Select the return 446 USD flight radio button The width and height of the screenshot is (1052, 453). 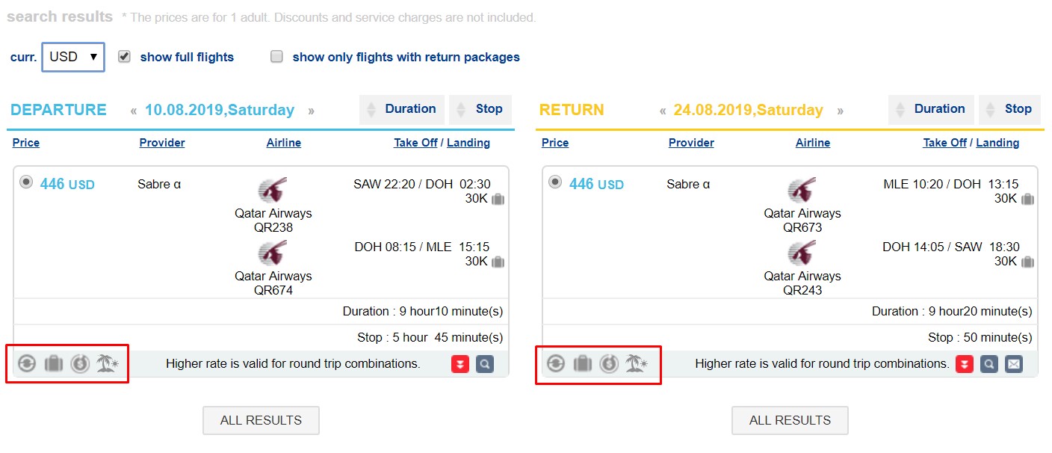coord(555,182)
